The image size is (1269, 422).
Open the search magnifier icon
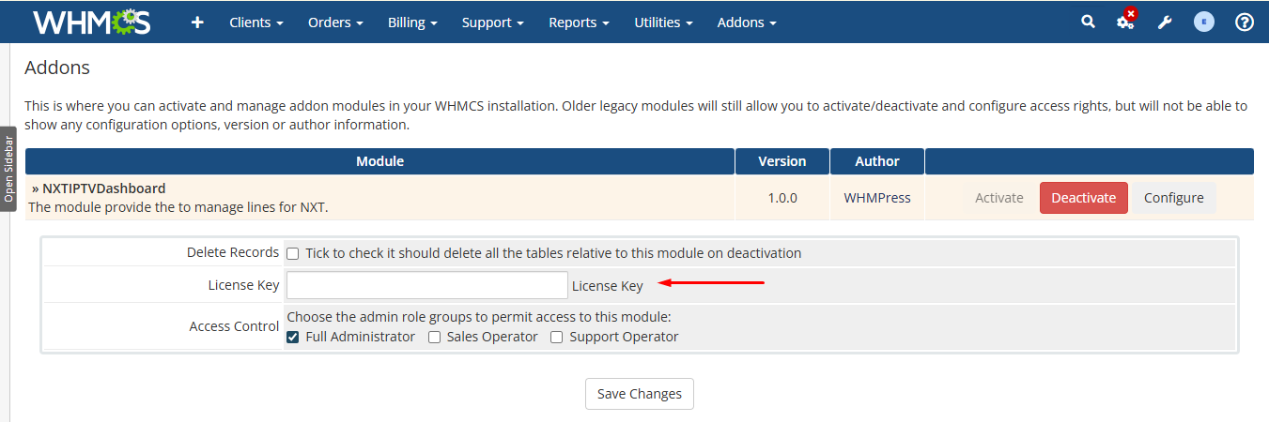[1088, 23]
